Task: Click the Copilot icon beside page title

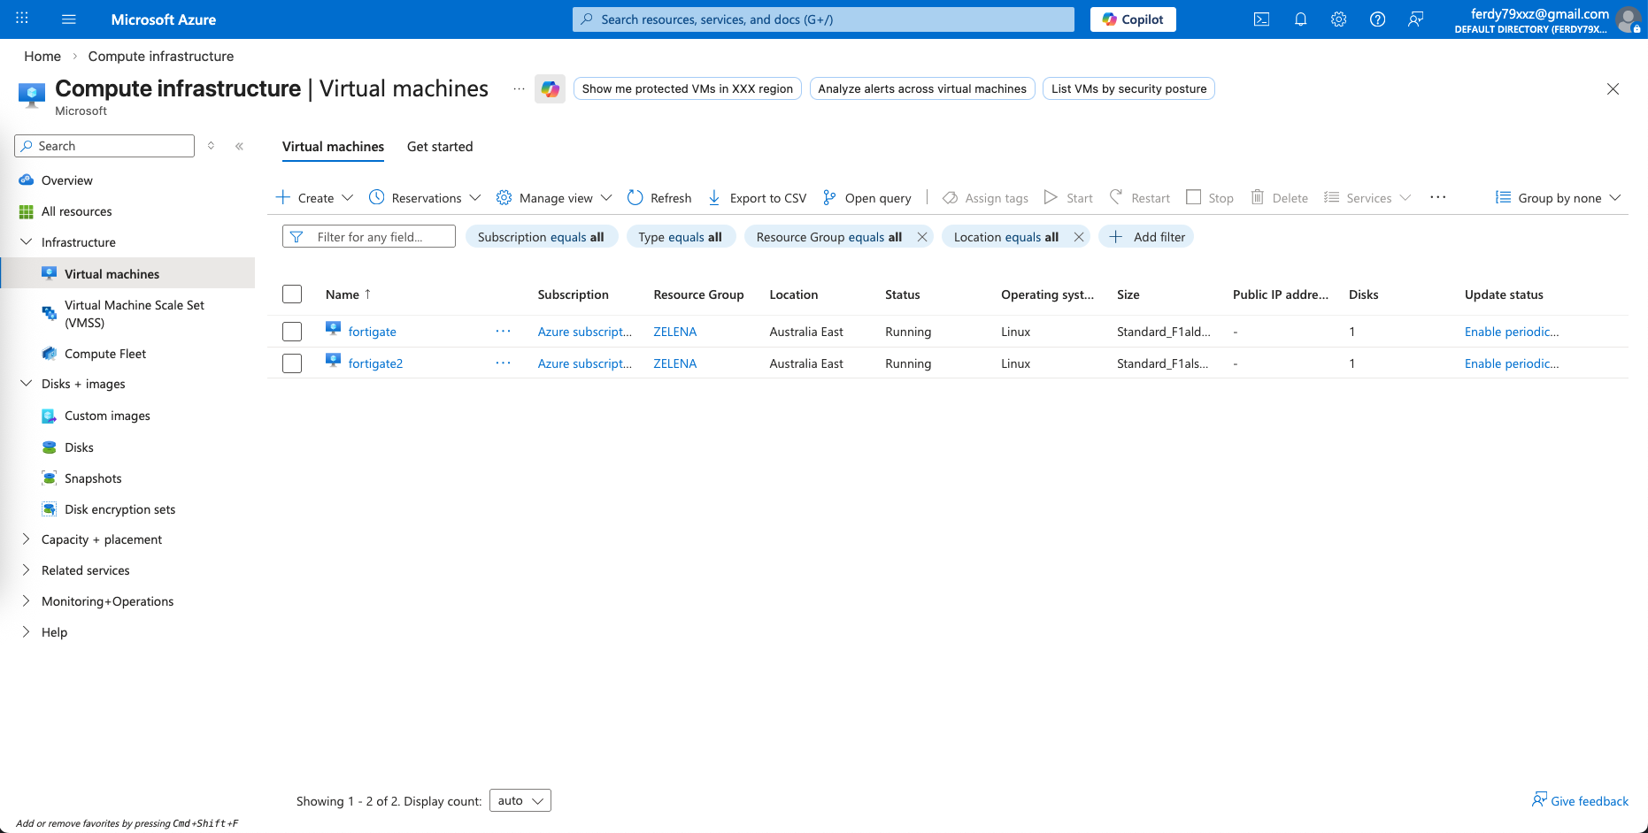Action: [x=550, y=88]
